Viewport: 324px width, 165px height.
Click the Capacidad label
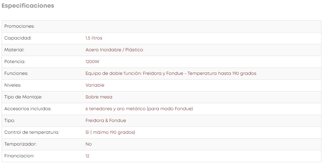[x=18, y=38]
